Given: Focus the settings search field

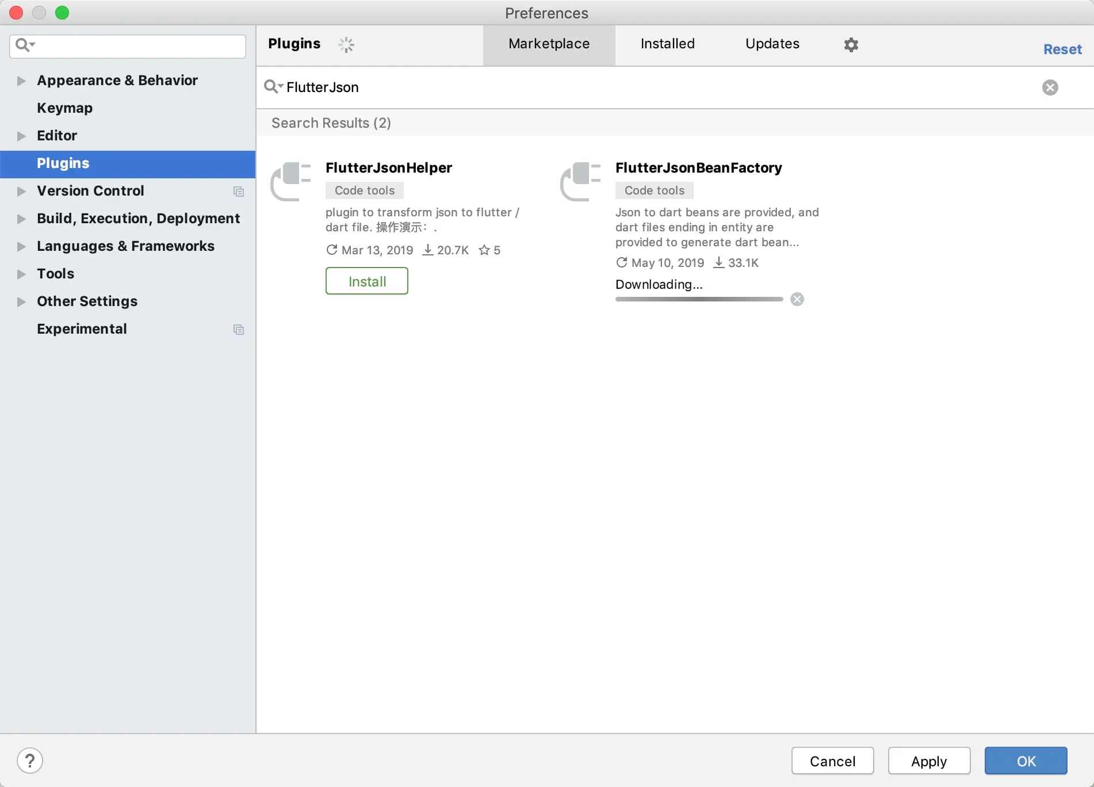Looking at the screenshot, I should tap(128, 46).
